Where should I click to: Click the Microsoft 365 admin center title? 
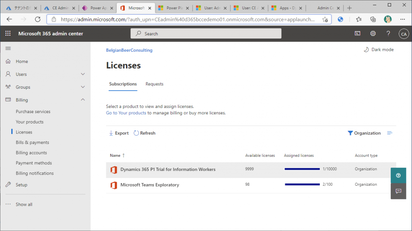tap(51, 34)
